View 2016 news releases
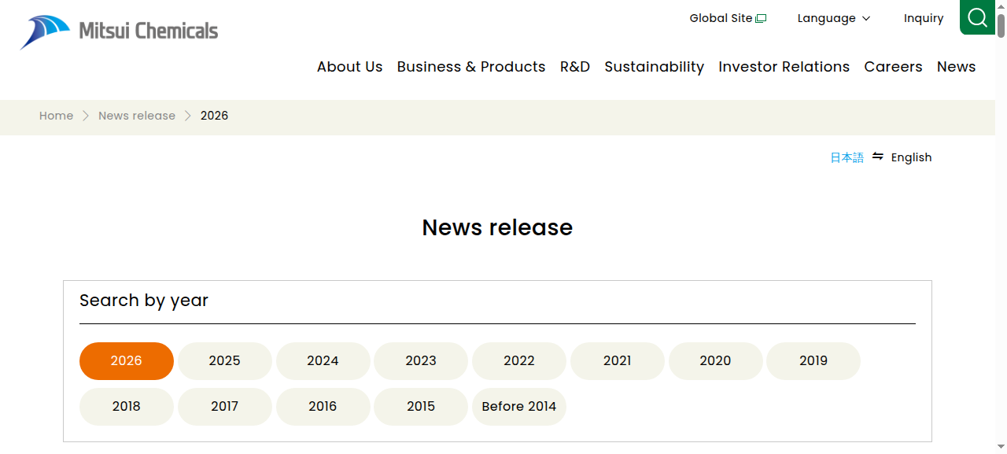 click(323, 407)
